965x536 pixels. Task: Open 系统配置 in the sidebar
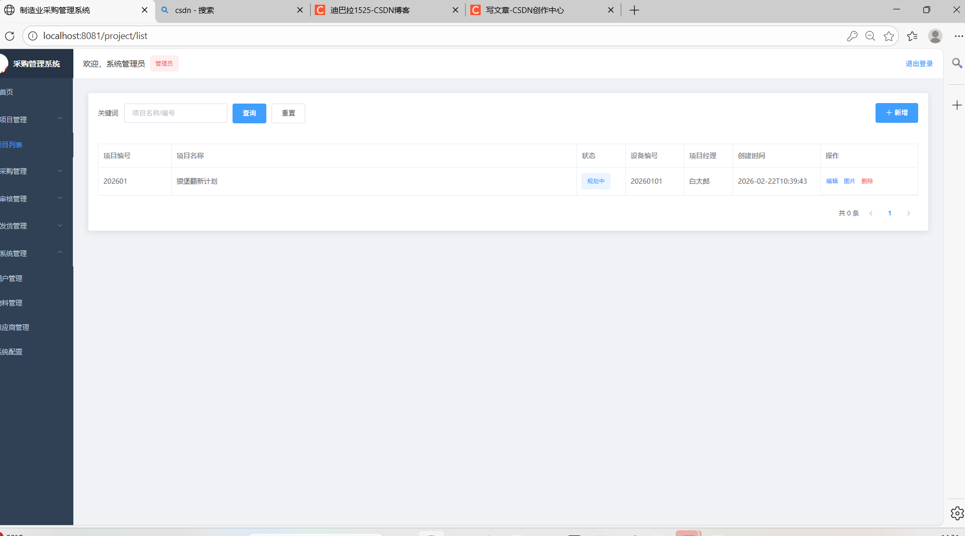tap(36, 352)
